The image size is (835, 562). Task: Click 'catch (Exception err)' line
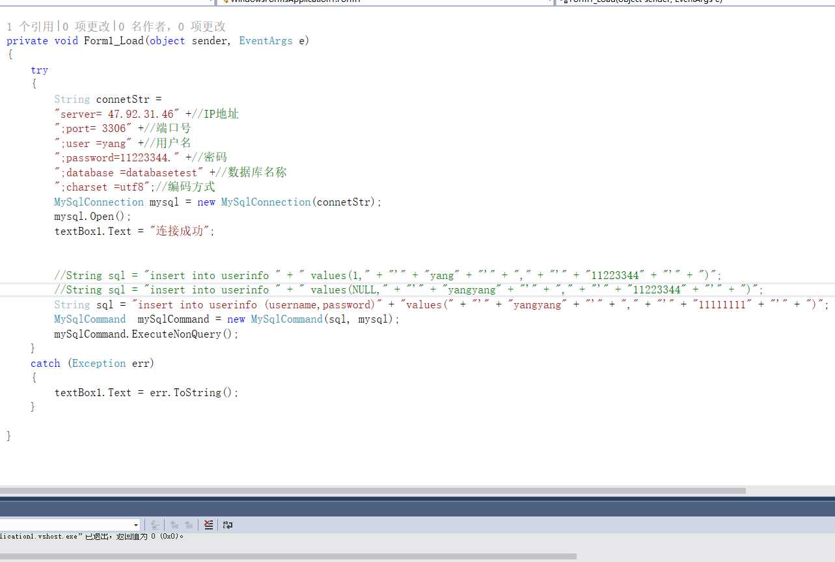coord(92,364)
